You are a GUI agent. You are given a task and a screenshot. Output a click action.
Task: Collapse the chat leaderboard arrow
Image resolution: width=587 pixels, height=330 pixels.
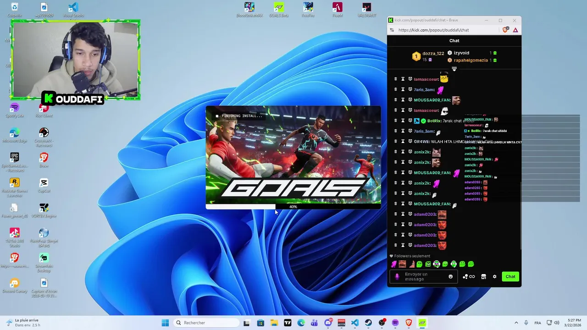454,69
